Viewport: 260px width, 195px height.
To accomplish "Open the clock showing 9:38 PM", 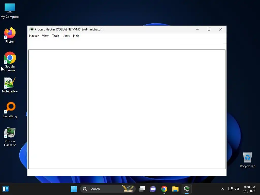I will (249, 189).
